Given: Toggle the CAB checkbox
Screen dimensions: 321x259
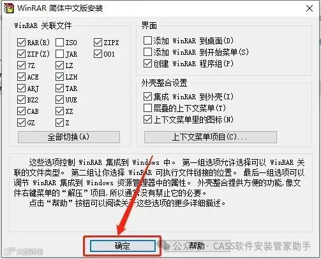Looking at the screenshot, I should [x=21, y=111].
